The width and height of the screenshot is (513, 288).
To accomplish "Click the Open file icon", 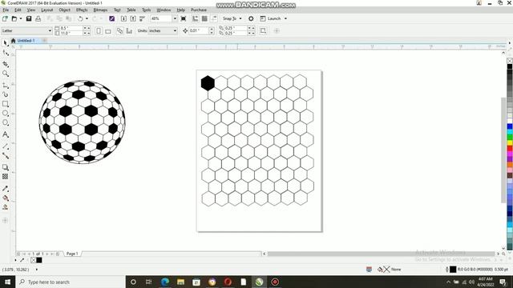I will coord(14,18).
